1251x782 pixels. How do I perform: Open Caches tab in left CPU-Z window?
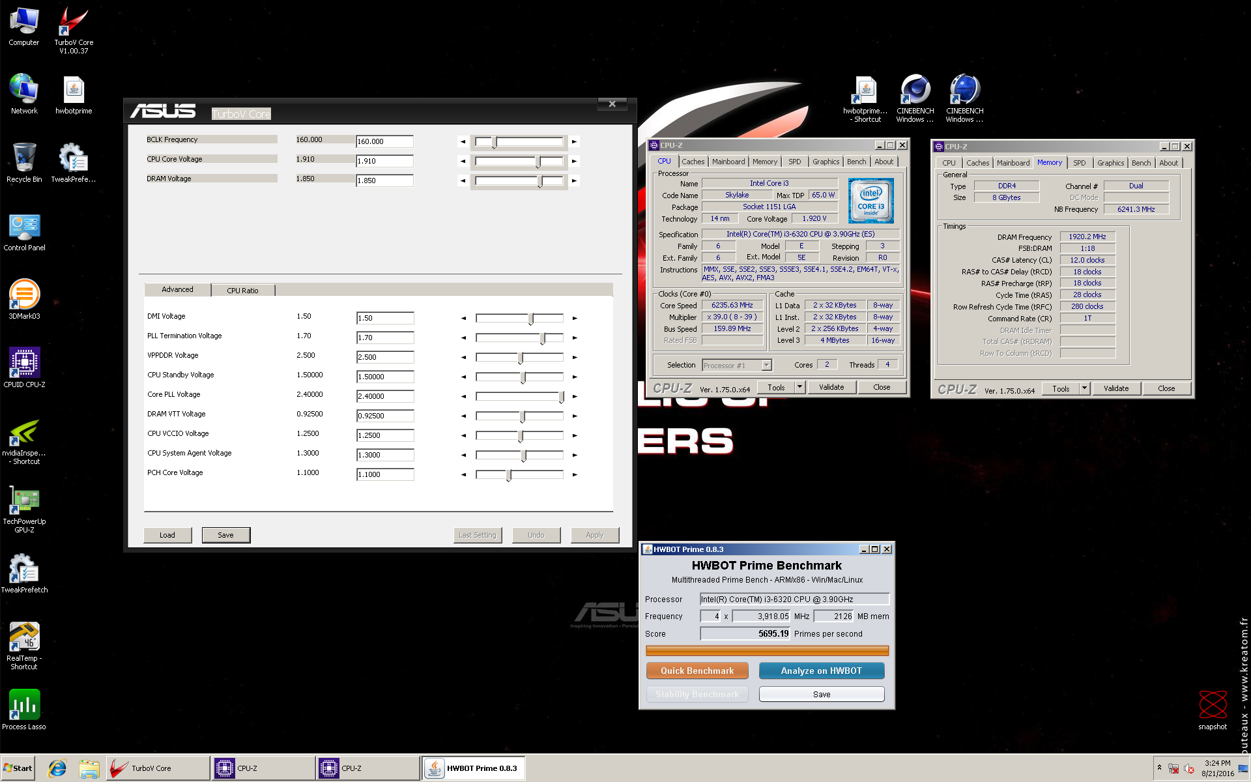[693, 162]
